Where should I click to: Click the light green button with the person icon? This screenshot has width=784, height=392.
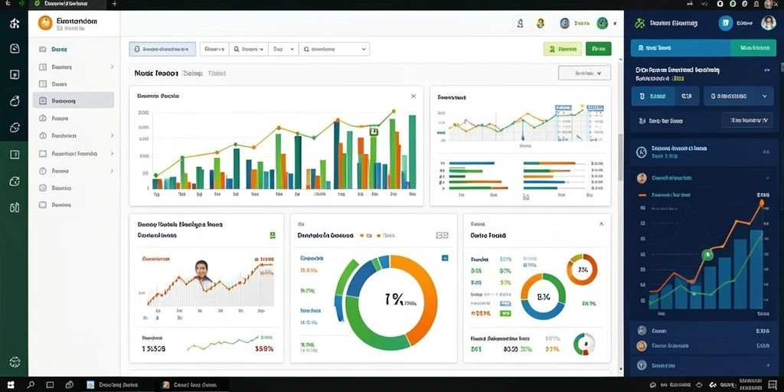tap(563, 49)
